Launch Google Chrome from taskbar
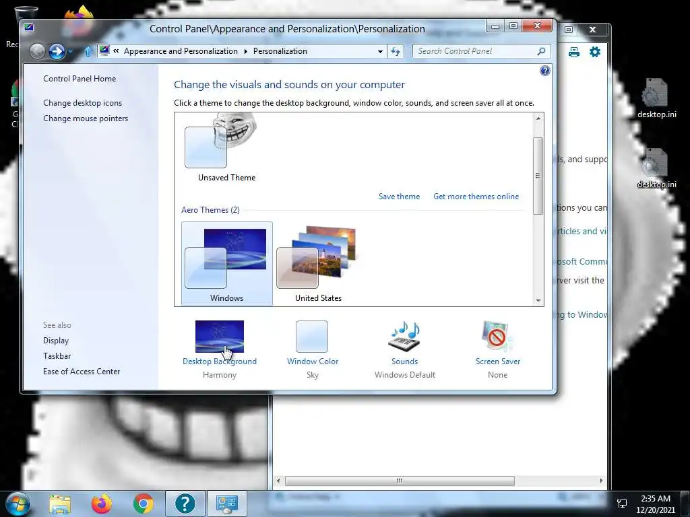The width and height of the screenshot is (690, 517). point(144,504)
